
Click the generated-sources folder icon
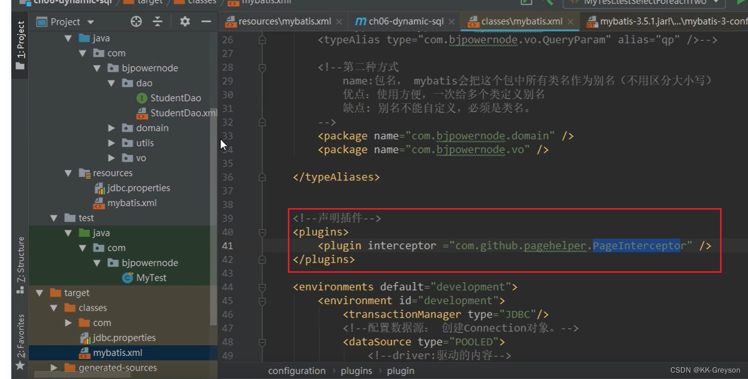click(x=70, y=368)
